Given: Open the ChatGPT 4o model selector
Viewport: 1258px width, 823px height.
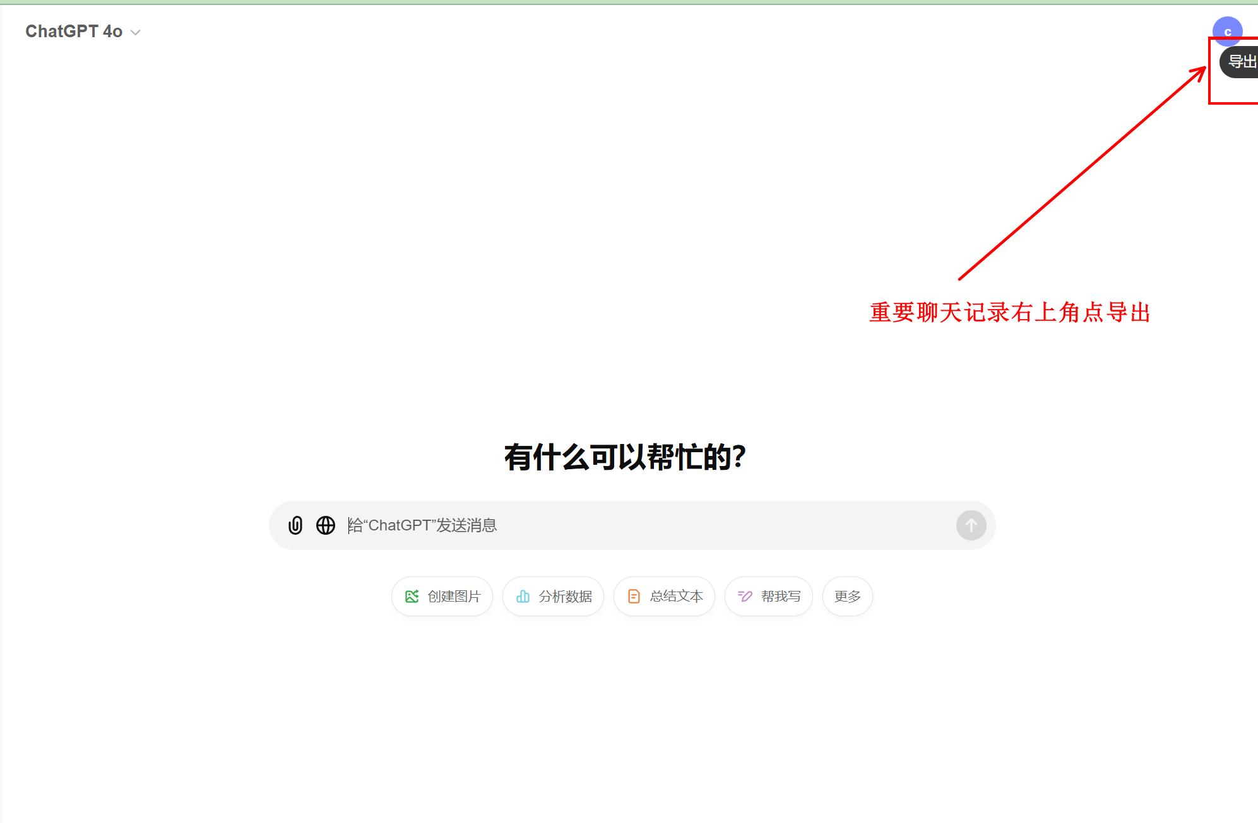Looking at the screenshot, I should [74, 32].
